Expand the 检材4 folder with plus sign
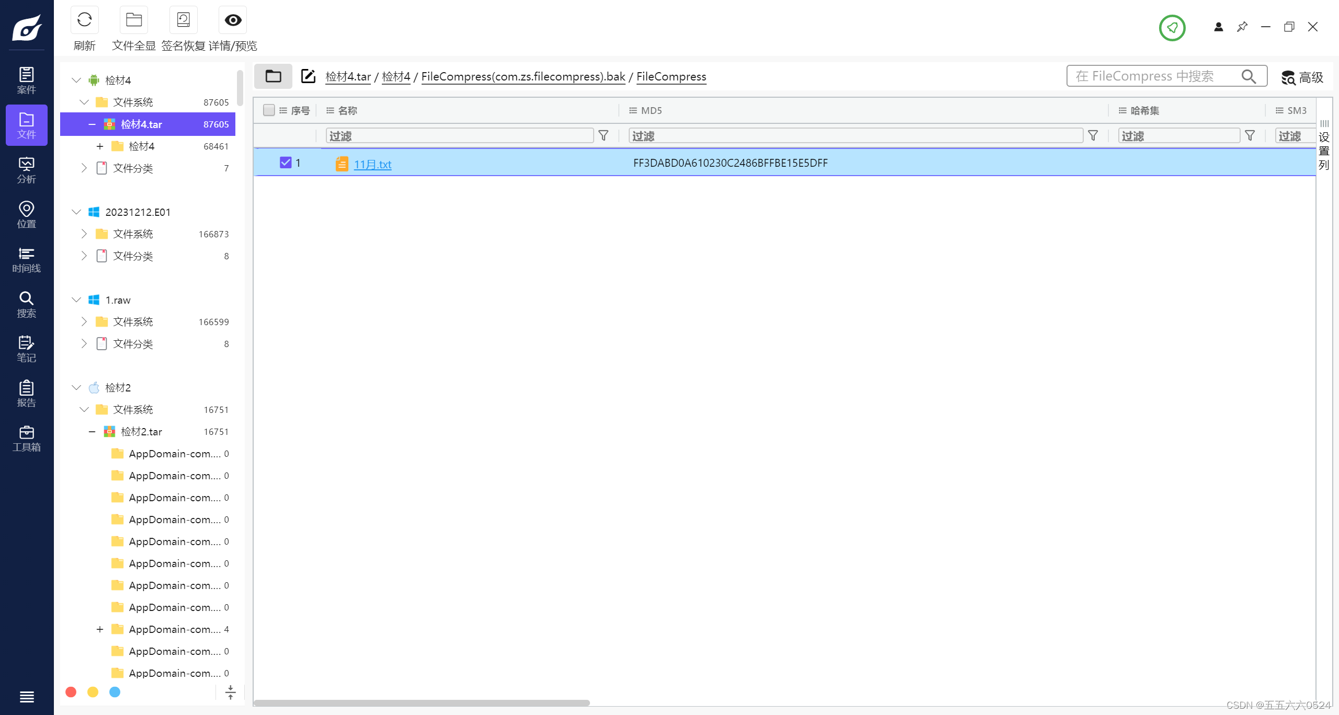Image resolution: width=1339 pixels, height=715 pixels. (100, 146)
